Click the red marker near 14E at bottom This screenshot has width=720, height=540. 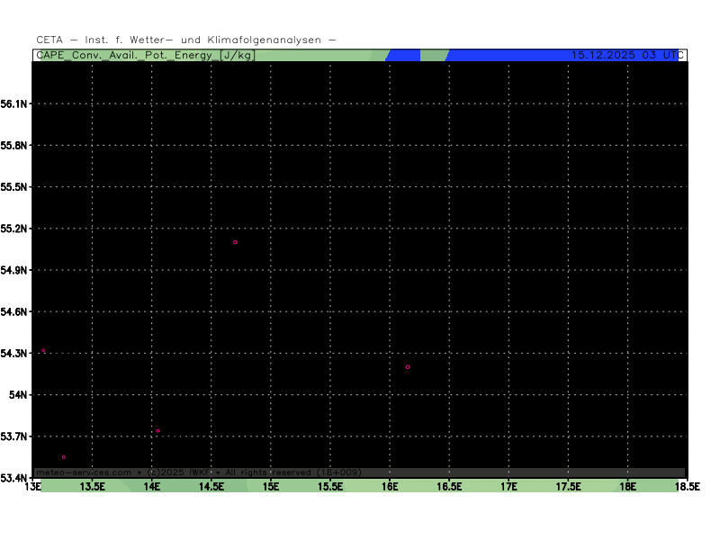pos(157,430)
